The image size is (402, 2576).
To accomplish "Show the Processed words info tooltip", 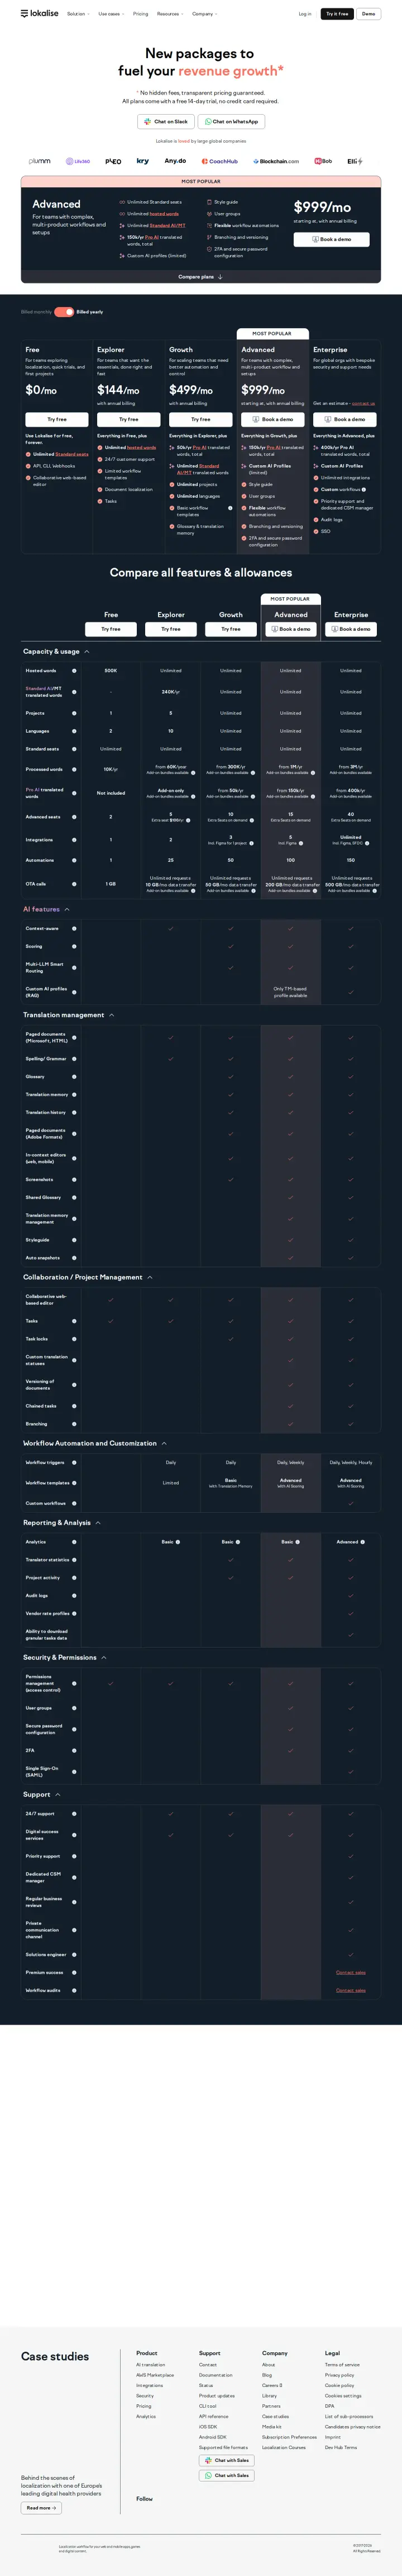I will (74, 769).
